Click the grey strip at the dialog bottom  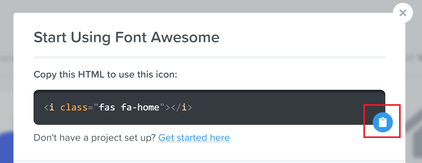(209, 161)
